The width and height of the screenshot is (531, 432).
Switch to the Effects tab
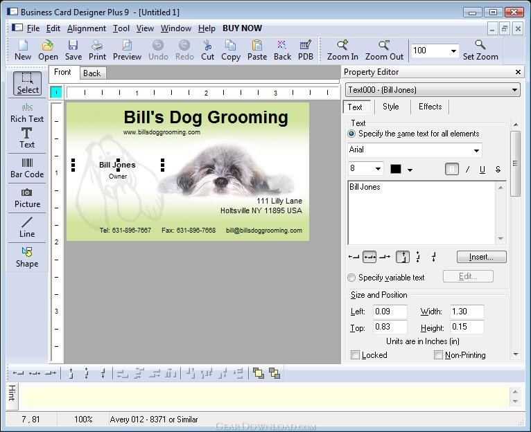[x=430, y=107]
